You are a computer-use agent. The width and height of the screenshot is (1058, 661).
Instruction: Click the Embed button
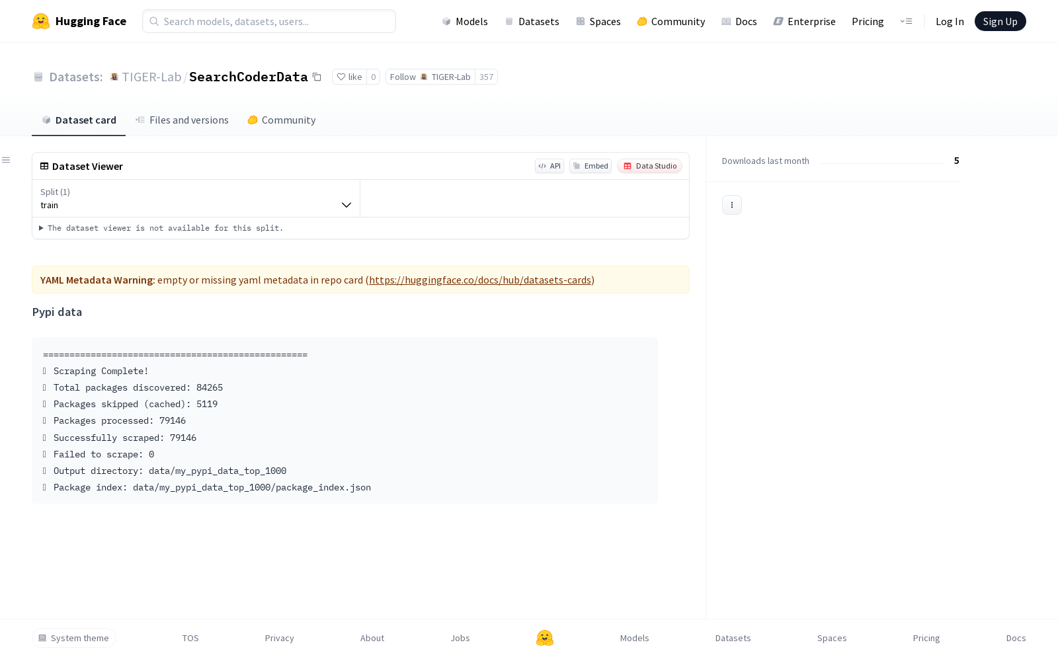coord(590,166)
